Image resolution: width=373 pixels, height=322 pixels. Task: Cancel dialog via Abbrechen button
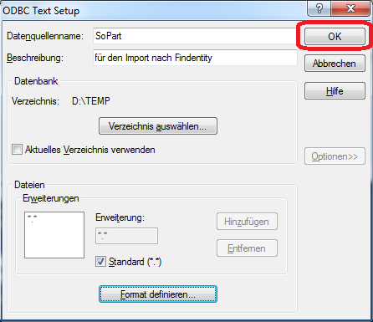click(x=335, y=64)
